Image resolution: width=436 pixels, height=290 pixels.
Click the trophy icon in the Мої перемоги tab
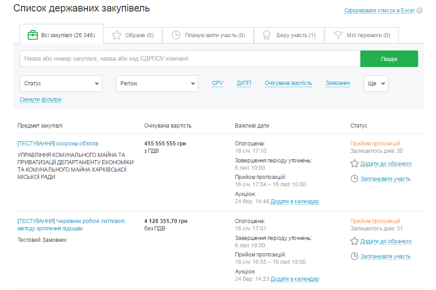[x=338, y=35]
